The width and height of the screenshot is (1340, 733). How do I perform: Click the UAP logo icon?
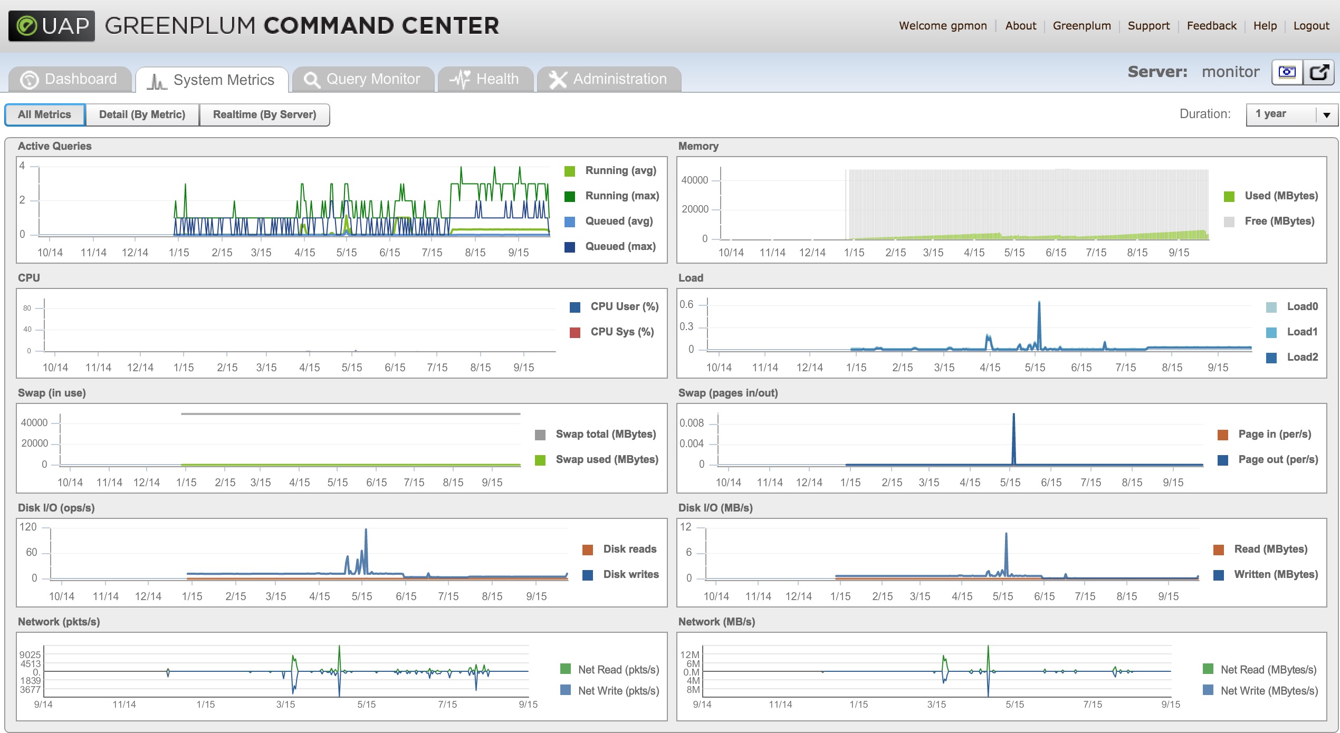(52, 25)
